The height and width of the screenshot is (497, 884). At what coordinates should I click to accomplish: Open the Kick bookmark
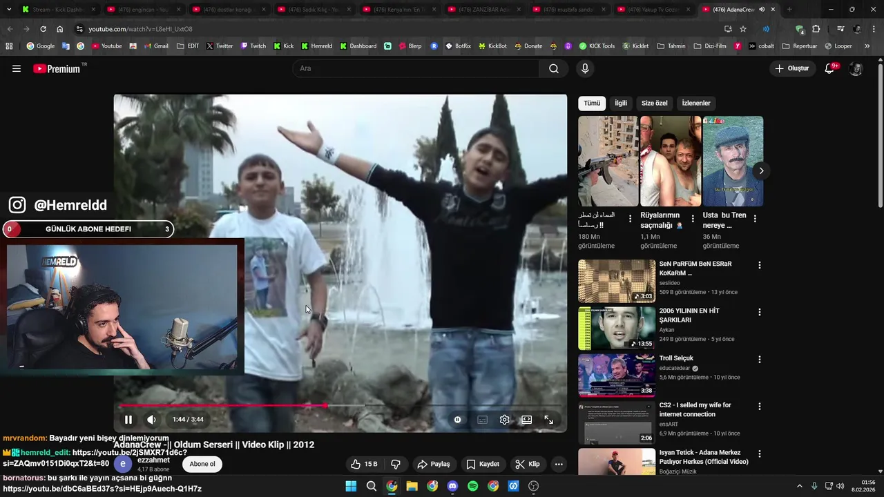284,46
